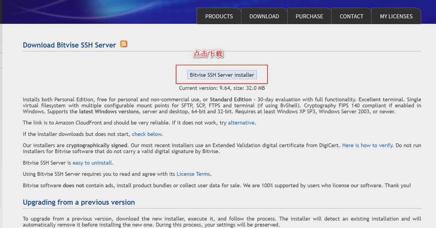Viewport: 436px width, 228px height.
Task: Open the PRODUCTS navigation tab
Action: point(219,17)
